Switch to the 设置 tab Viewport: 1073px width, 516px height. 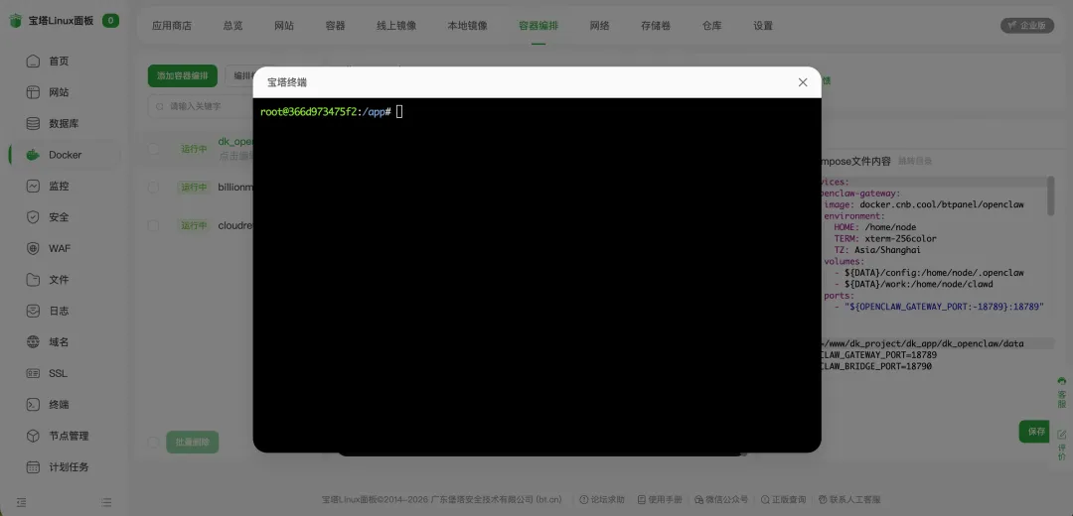[x=763, y=26]
